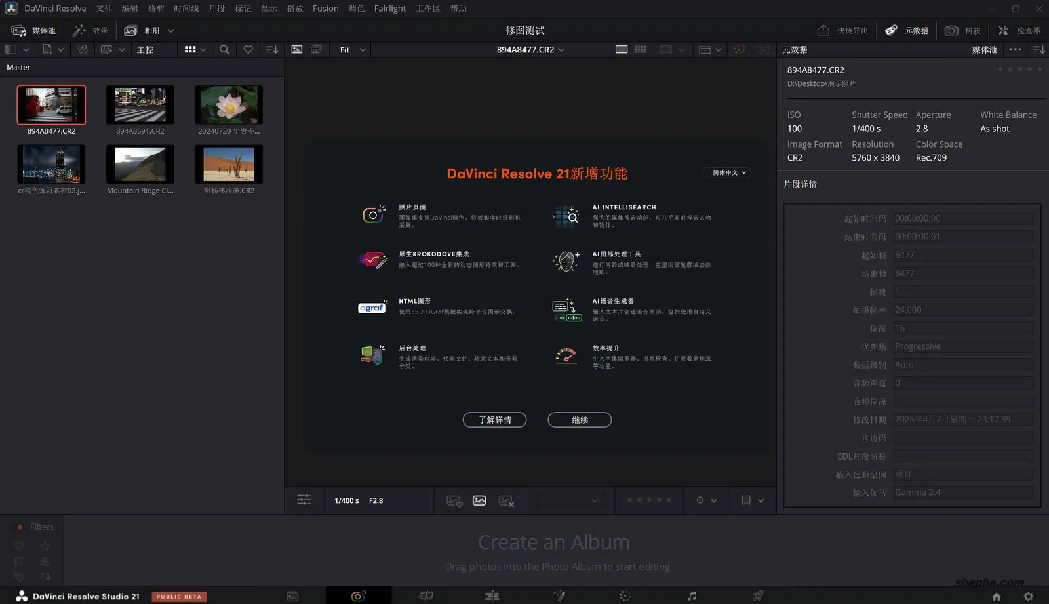Switch to single image viewer mode
The height and width of the screenshot is (604, 1049).
[297, 49]
